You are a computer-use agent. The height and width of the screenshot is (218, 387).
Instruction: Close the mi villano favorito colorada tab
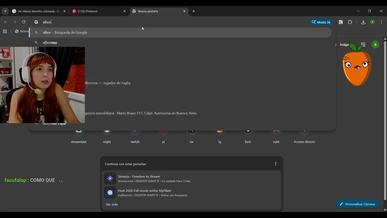[64, 11]
